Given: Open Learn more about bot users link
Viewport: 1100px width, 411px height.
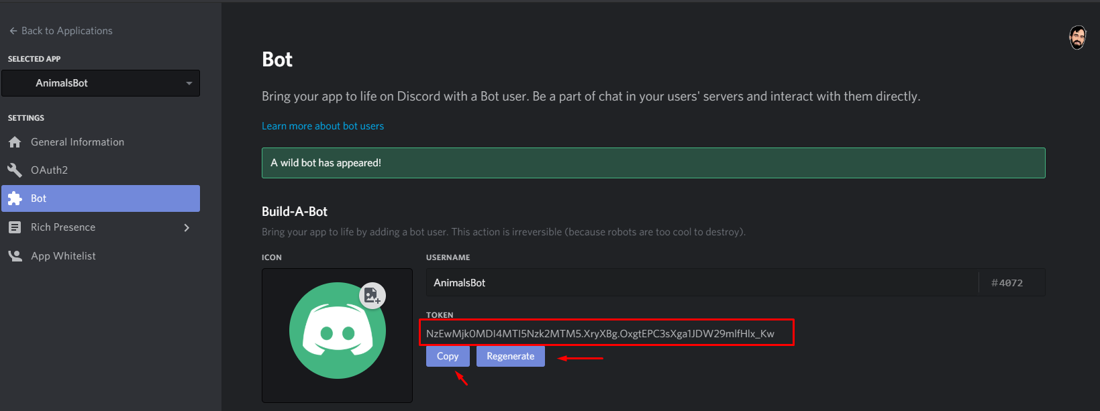Looking at the screenshot, I should click(x=323, y=126).
